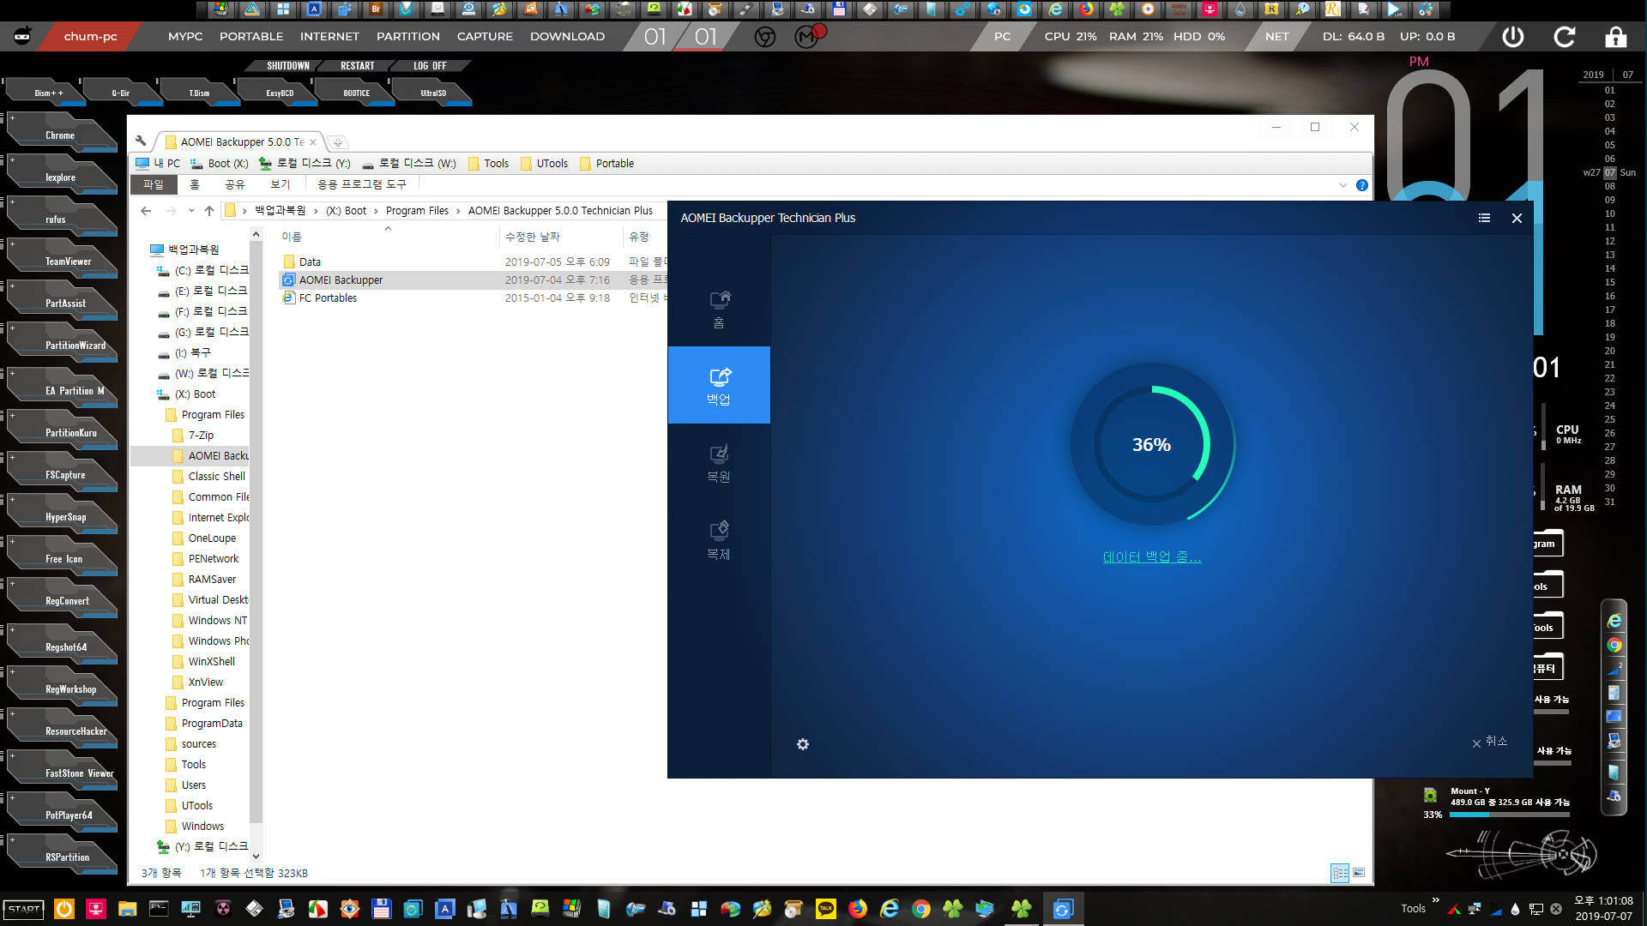The width and height of the screenshot is (1647, 926).
Task: Click the LOG OFF button
Action: 430,66
